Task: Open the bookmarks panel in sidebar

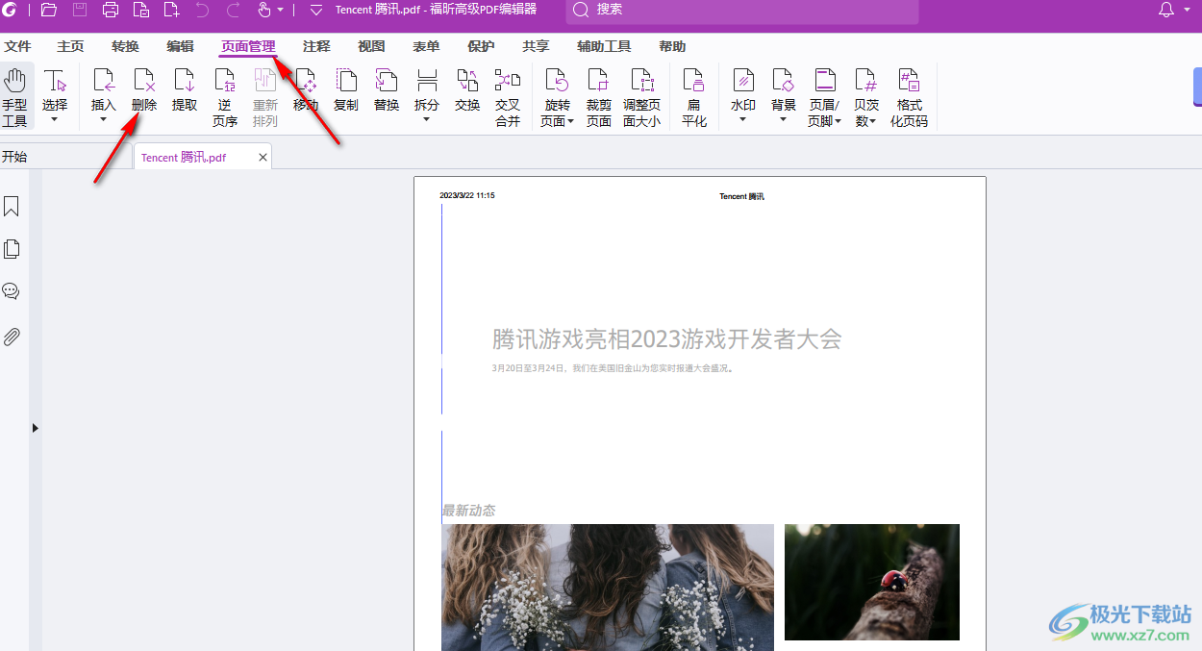Action: 12,207
